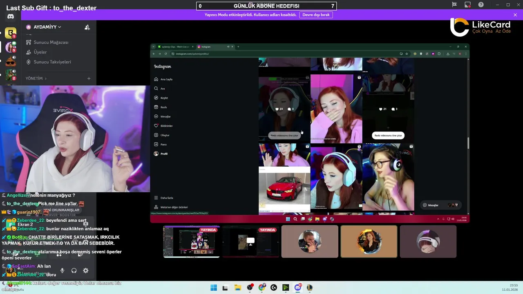Select the server icon with badge 5
The image size is (523, 294).
coord(11,47)
